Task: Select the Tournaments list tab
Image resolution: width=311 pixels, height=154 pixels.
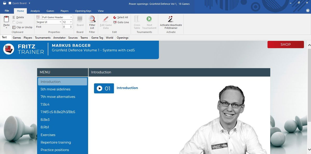Action: click(43, 38)
